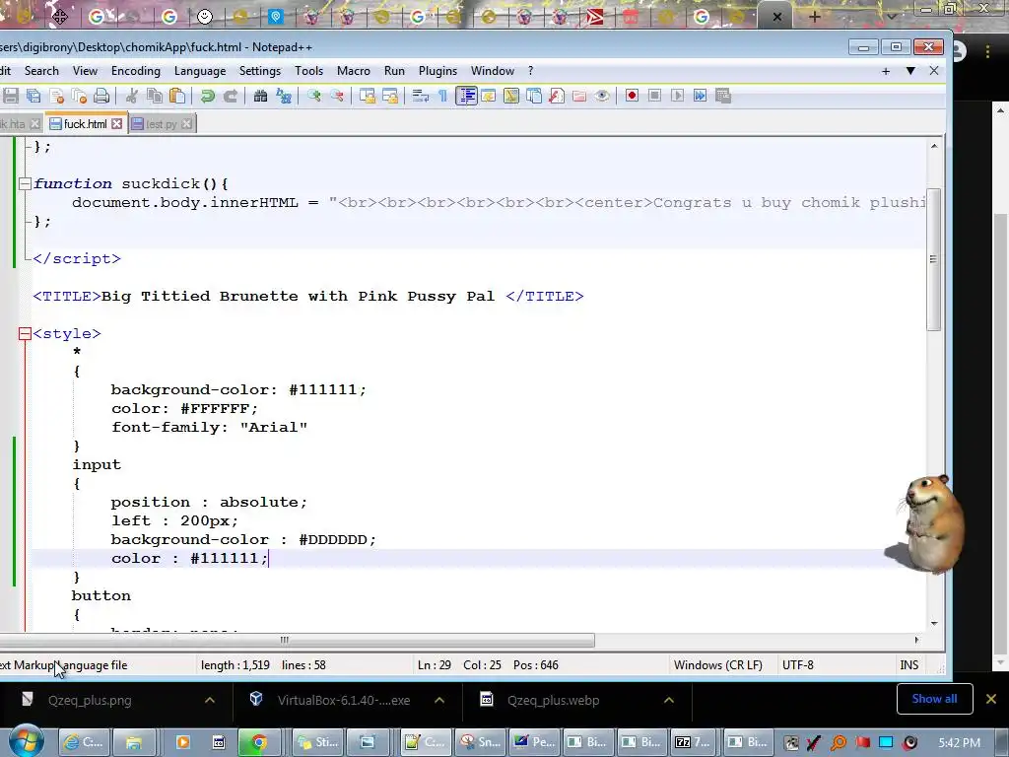Screen dimensions: 1009x757
Task: Open the Encoding menu
Action: (x=136, y=71)
